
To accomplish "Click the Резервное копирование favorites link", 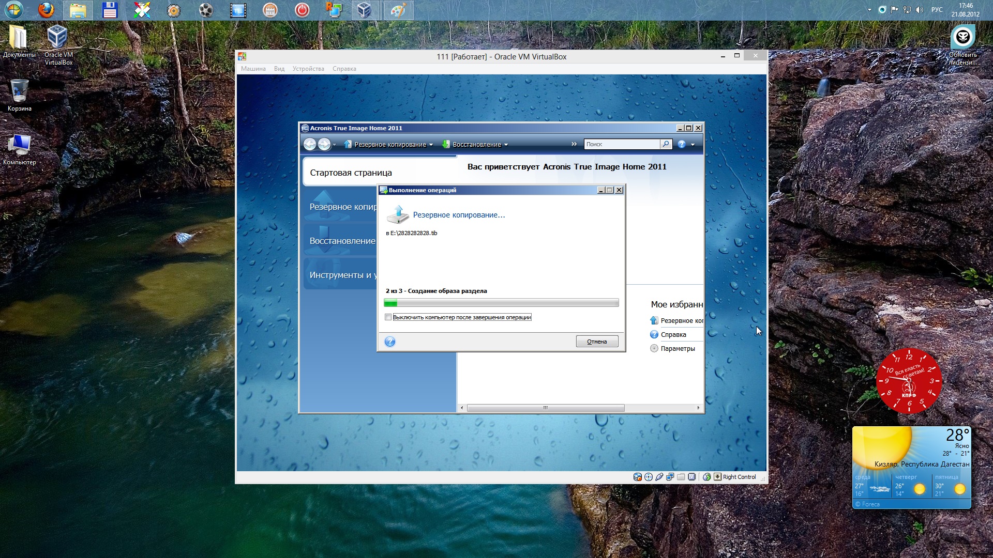I will coord(676,321).
